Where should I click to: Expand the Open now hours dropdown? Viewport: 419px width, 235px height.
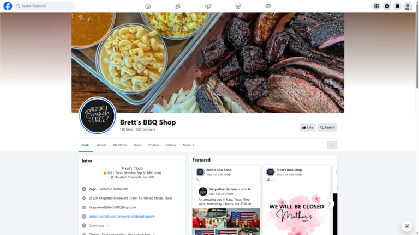[98, 225]
